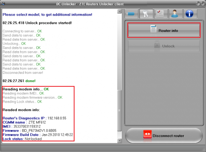Open the blue info about tab

(x=190, y=13)
